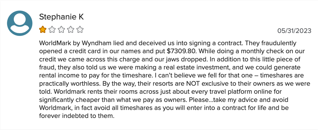Viewport: 318px width, 130px height.
Task: Select the third empty rating star
Action: (61, 30)
